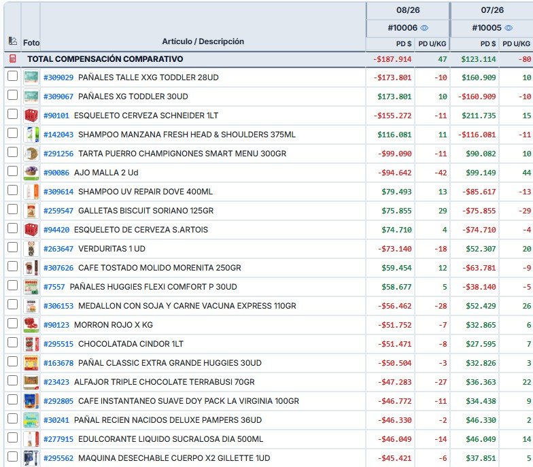Check EDULCORANTE LIQUIDO SUCRALOSA DIA checkbox

[x=12, y=438]
